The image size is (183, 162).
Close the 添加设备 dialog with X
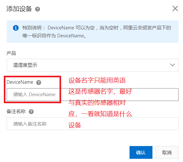coord(175,9)
